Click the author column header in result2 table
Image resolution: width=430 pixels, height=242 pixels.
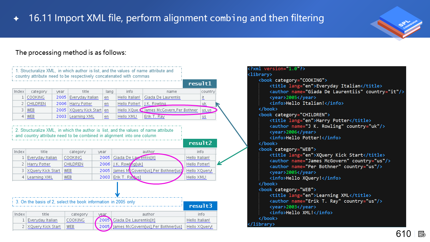coord(148,152)
